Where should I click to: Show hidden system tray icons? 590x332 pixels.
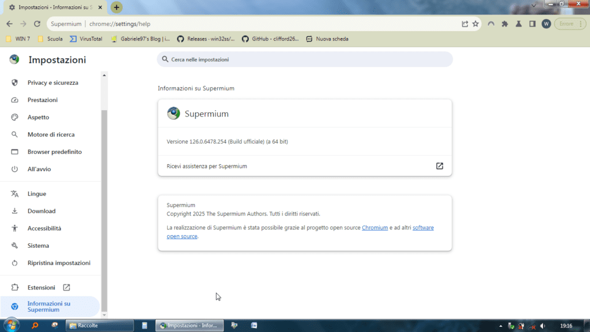[x=501, y=326]
